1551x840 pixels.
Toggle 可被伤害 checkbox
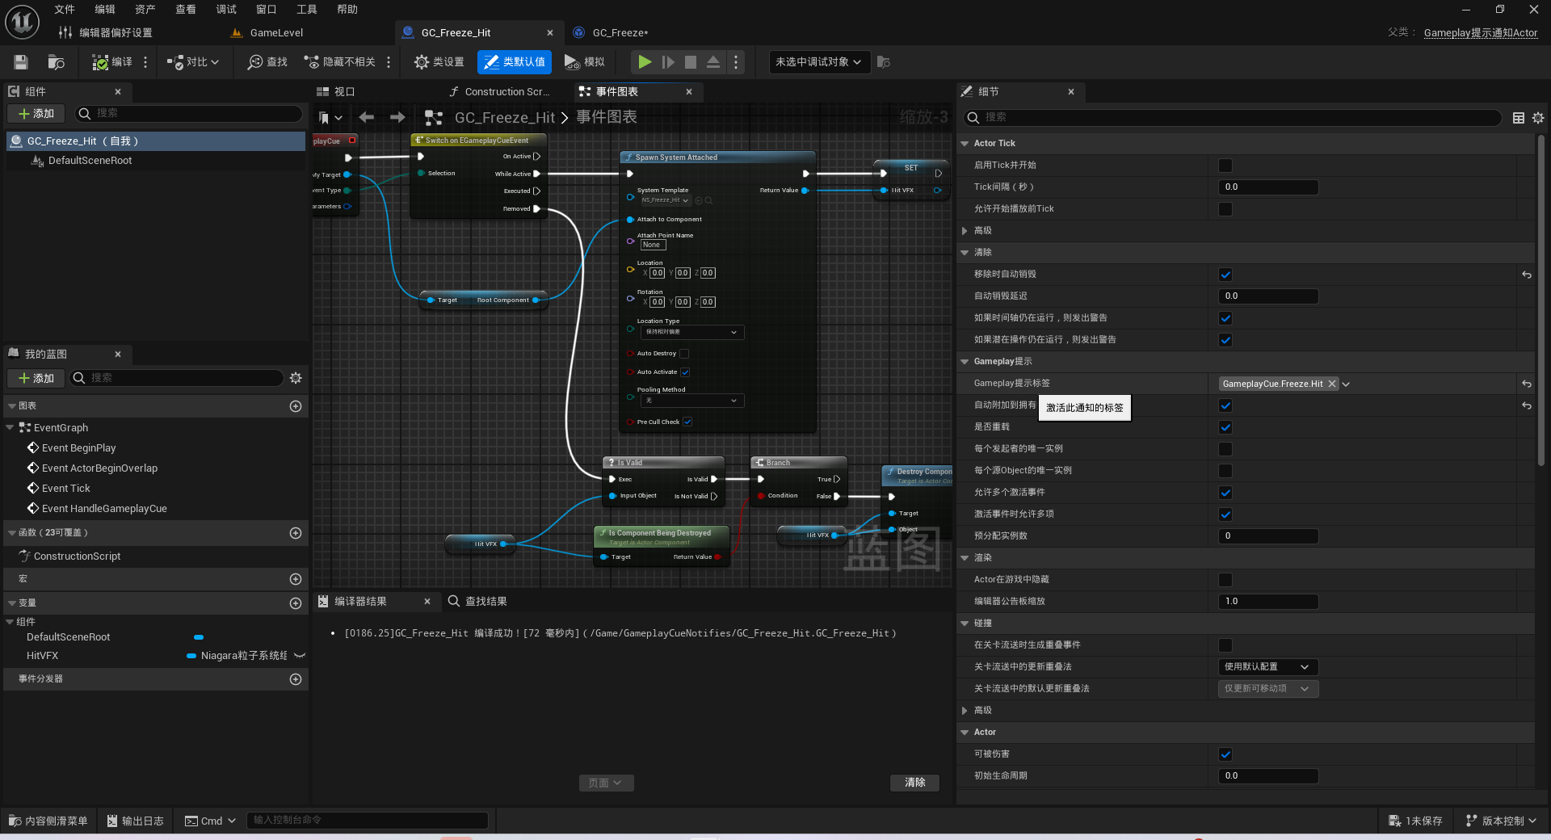tap(1225, 754)
